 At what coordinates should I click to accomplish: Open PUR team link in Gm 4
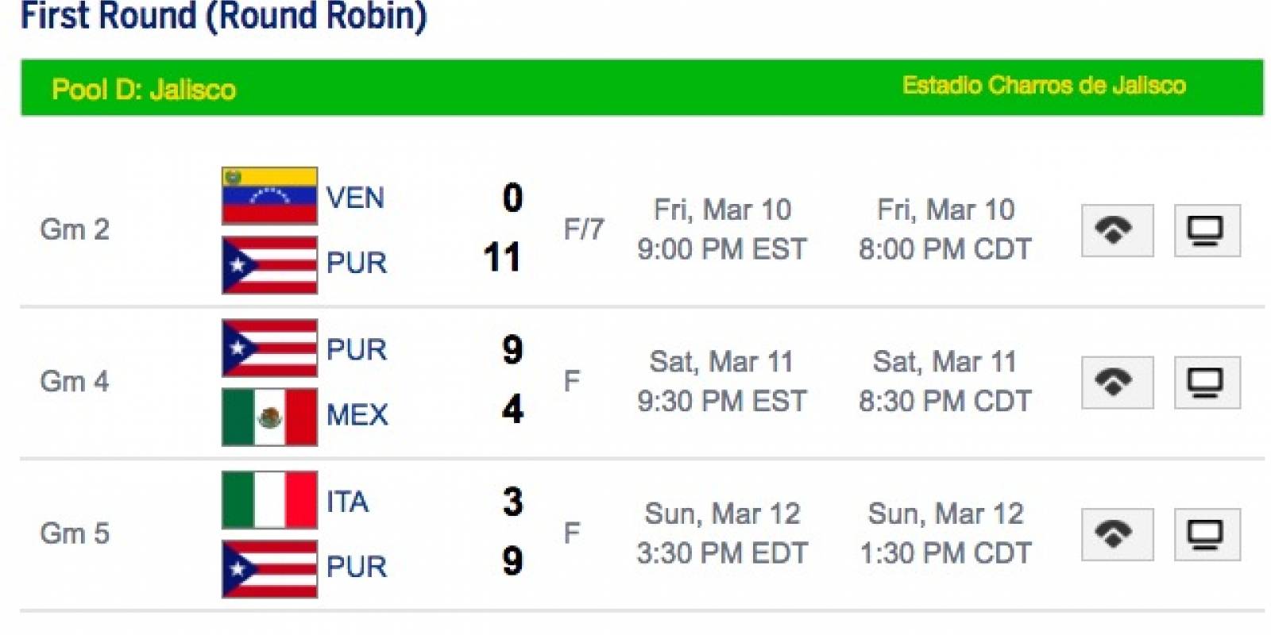pos(357,349)
